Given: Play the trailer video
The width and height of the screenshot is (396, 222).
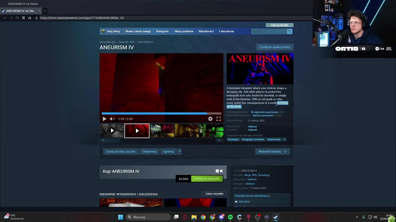Looking at the screenshot, I should click(x=104, y=119).
